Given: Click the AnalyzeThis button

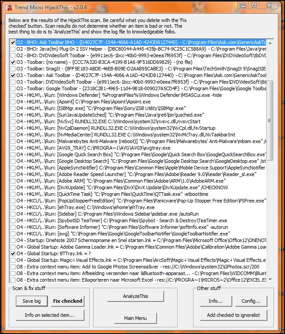Looking at the screenshot, I should tap(135, 296).
